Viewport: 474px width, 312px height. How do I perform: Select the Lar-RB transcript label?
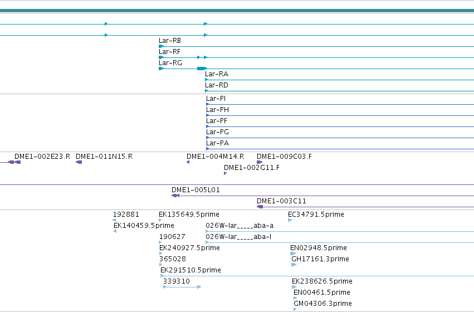point(169,41)
